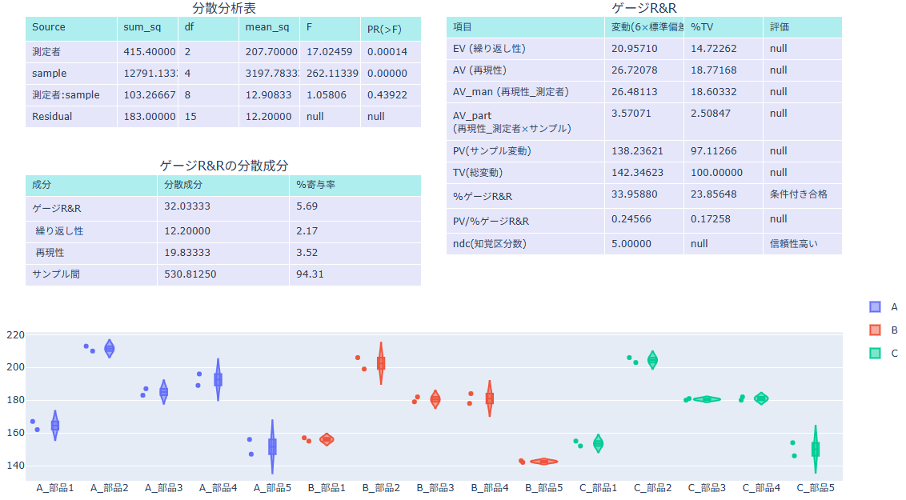Click the A_部品2 violin plot
The height and width of the screenshot is (500, 906).
coord(110,349)
